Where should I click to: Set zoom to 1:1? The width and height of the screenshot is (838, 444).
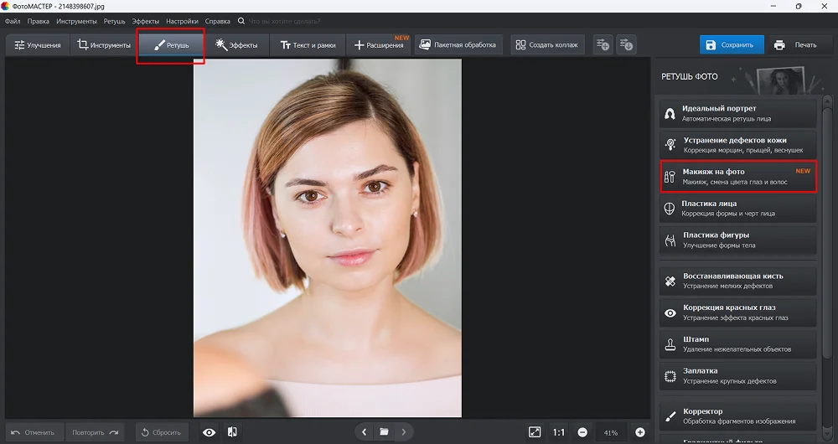tap(559, 432)
